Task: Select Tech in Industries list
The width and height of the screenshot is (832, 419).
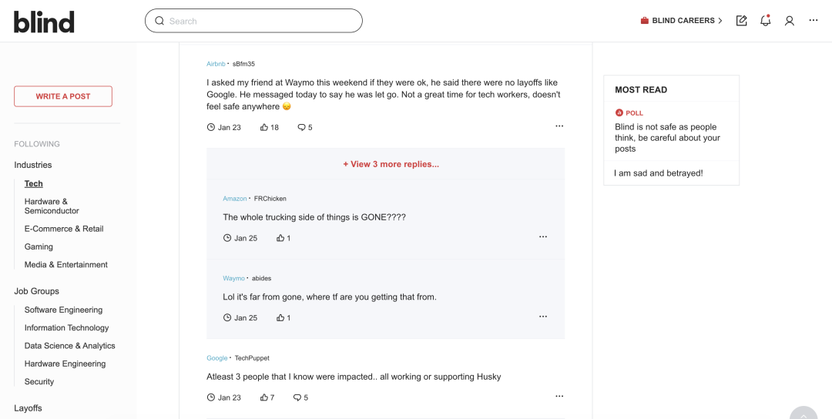Action: coord(34,184)
